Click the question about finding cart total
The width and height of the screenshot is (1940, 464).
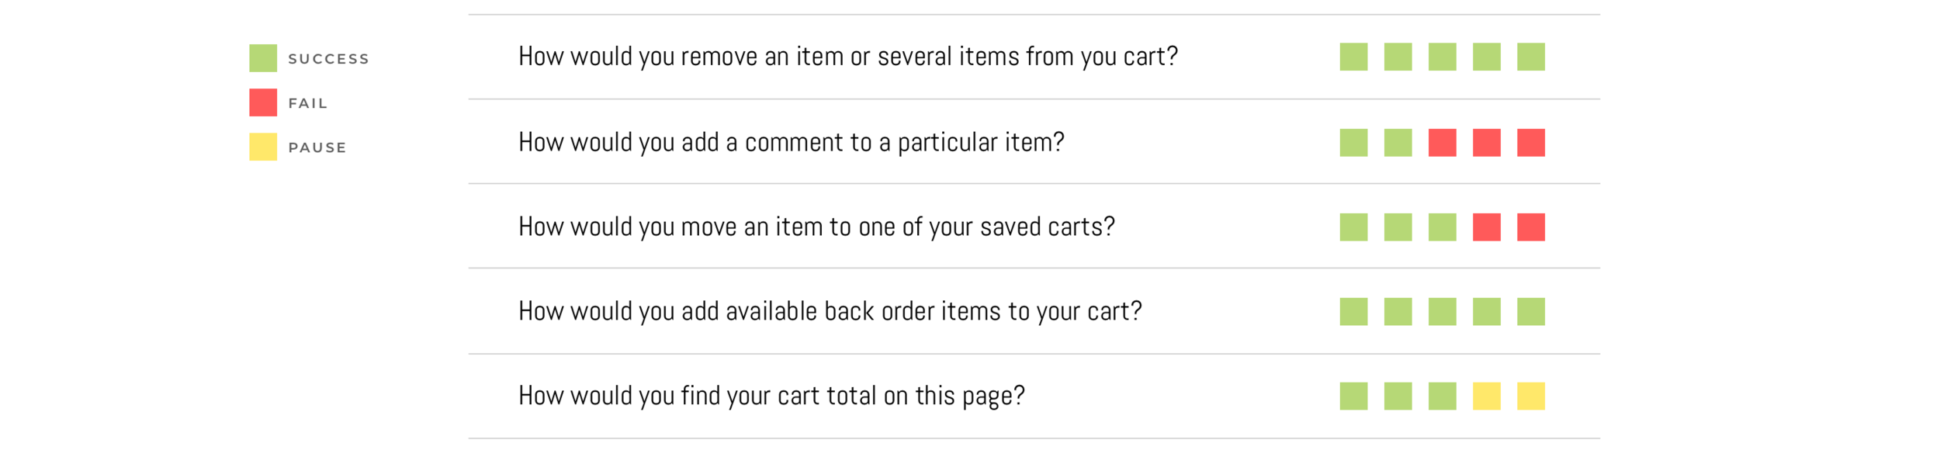click(x=771, y=396)
